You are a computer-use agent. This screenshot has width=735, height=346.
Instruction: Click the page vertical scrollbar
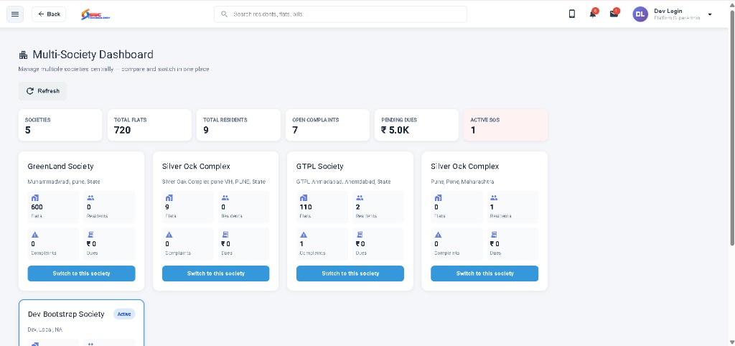[731, 126]
